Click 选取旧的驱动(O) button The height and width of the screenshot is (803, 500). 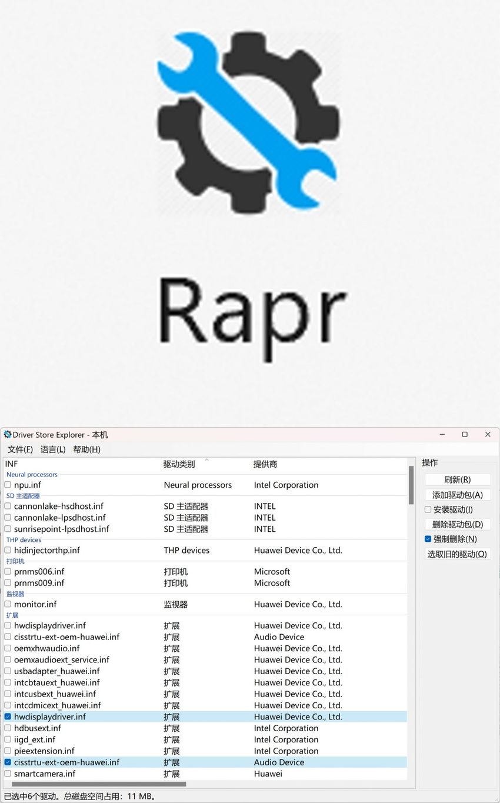[x=457, y=554]
